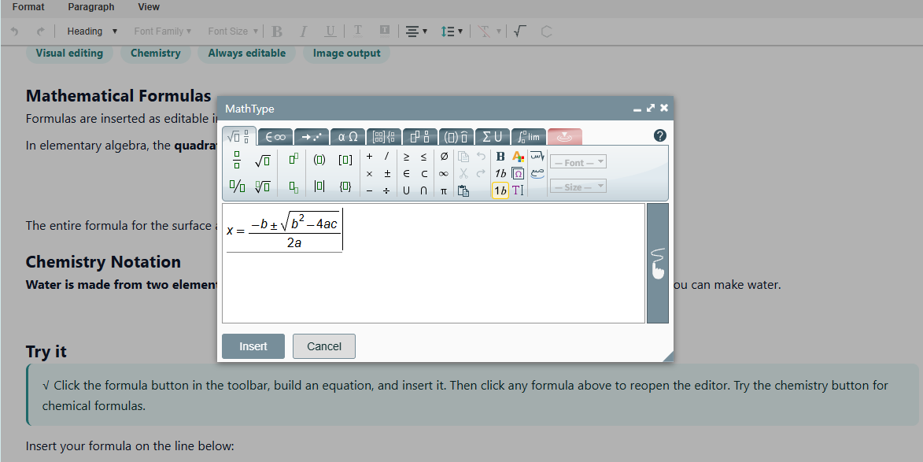Insert the union symbol
Viewport: 923px width, 462px height.
click(x=406, y=190)
